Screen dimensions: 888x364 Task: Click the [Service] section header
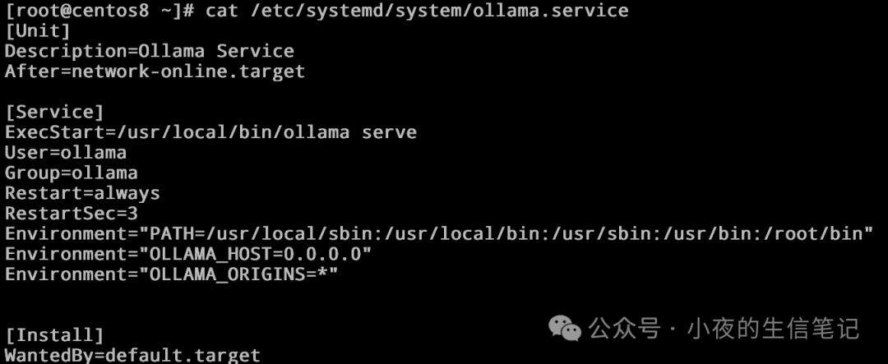click(x=54, y=112)
